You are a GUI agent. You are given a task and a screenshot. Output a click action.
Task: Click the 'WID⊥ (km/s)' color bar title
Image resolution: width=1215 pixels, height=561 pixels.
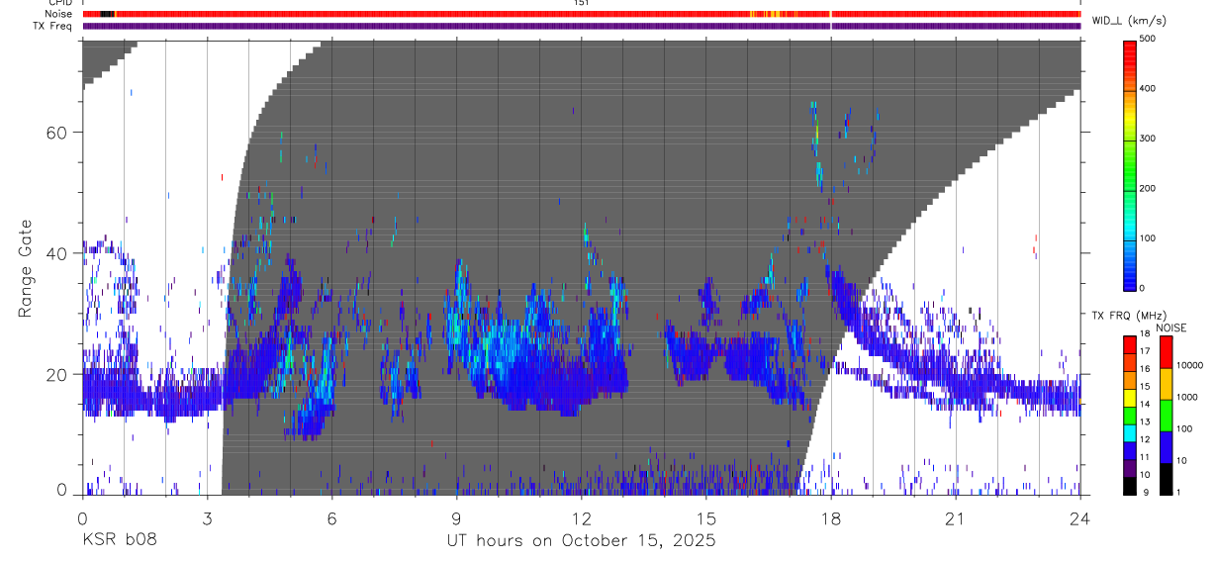click(1130, 21)
